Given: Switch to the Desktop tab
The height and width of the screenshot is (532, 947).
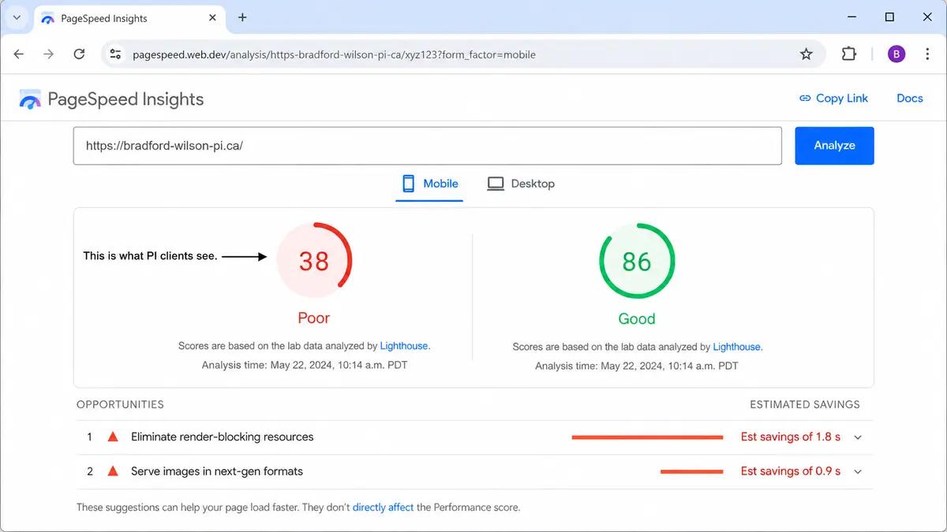Looking at the screenshot, I should 521,184.
